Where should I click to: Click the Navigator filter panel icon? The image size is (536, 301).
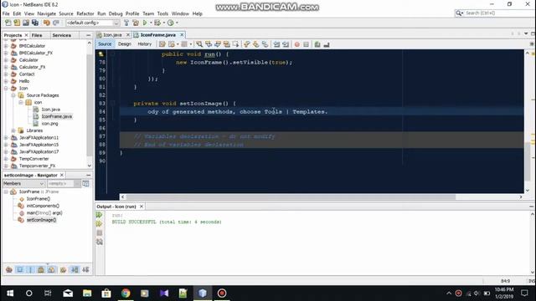click(85, 184)
